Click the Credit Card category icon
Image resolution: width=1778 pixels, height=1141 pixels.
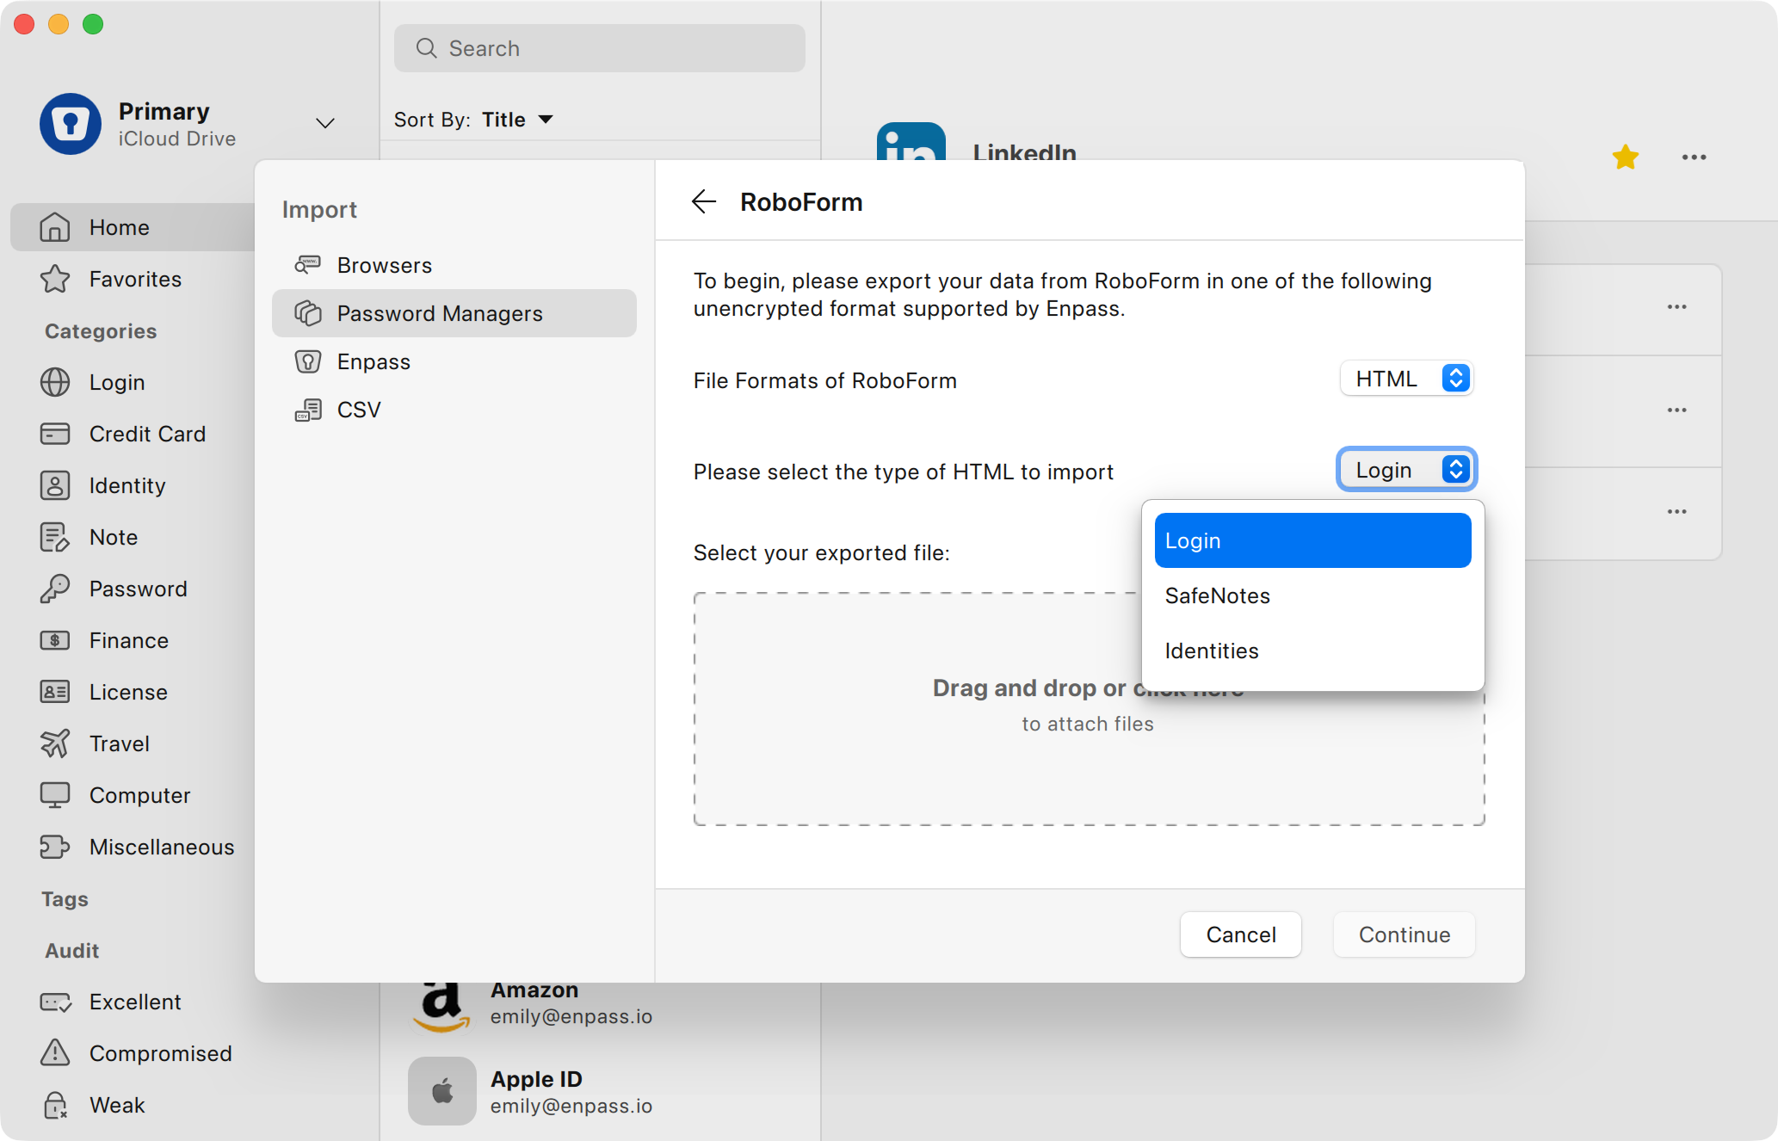[x=55, y=434]
